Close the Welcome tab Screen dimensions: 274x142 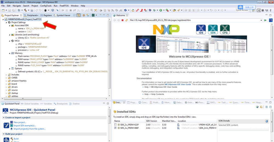click(127, 15)
